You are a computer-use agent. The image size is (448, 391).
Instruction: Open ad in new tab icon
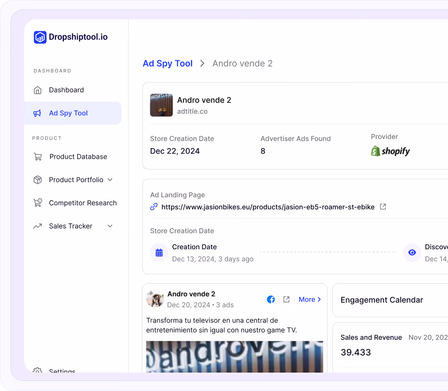(286, 299)
